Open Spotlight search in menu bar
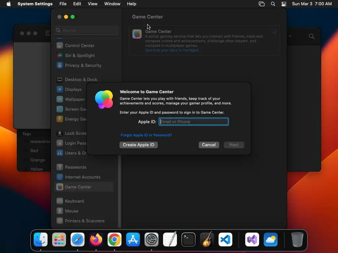Image resolution: width=338 pixels, height=253 pixels. 273,4
